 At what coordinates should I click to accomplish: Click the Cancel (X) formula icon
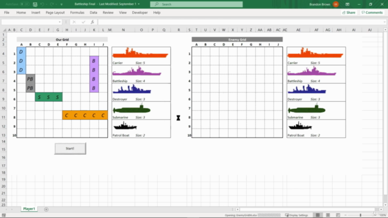coord(74,22)
